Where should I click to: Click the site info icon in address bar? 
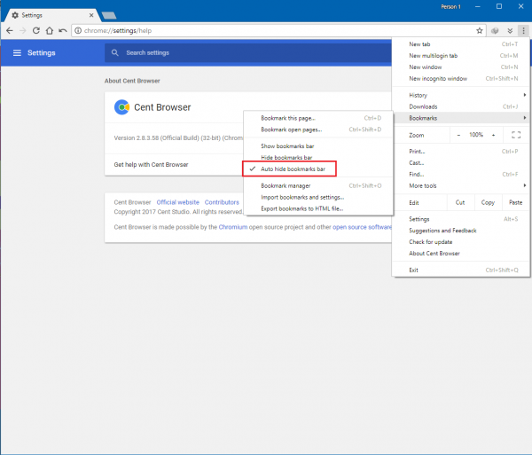click(78, 30)
